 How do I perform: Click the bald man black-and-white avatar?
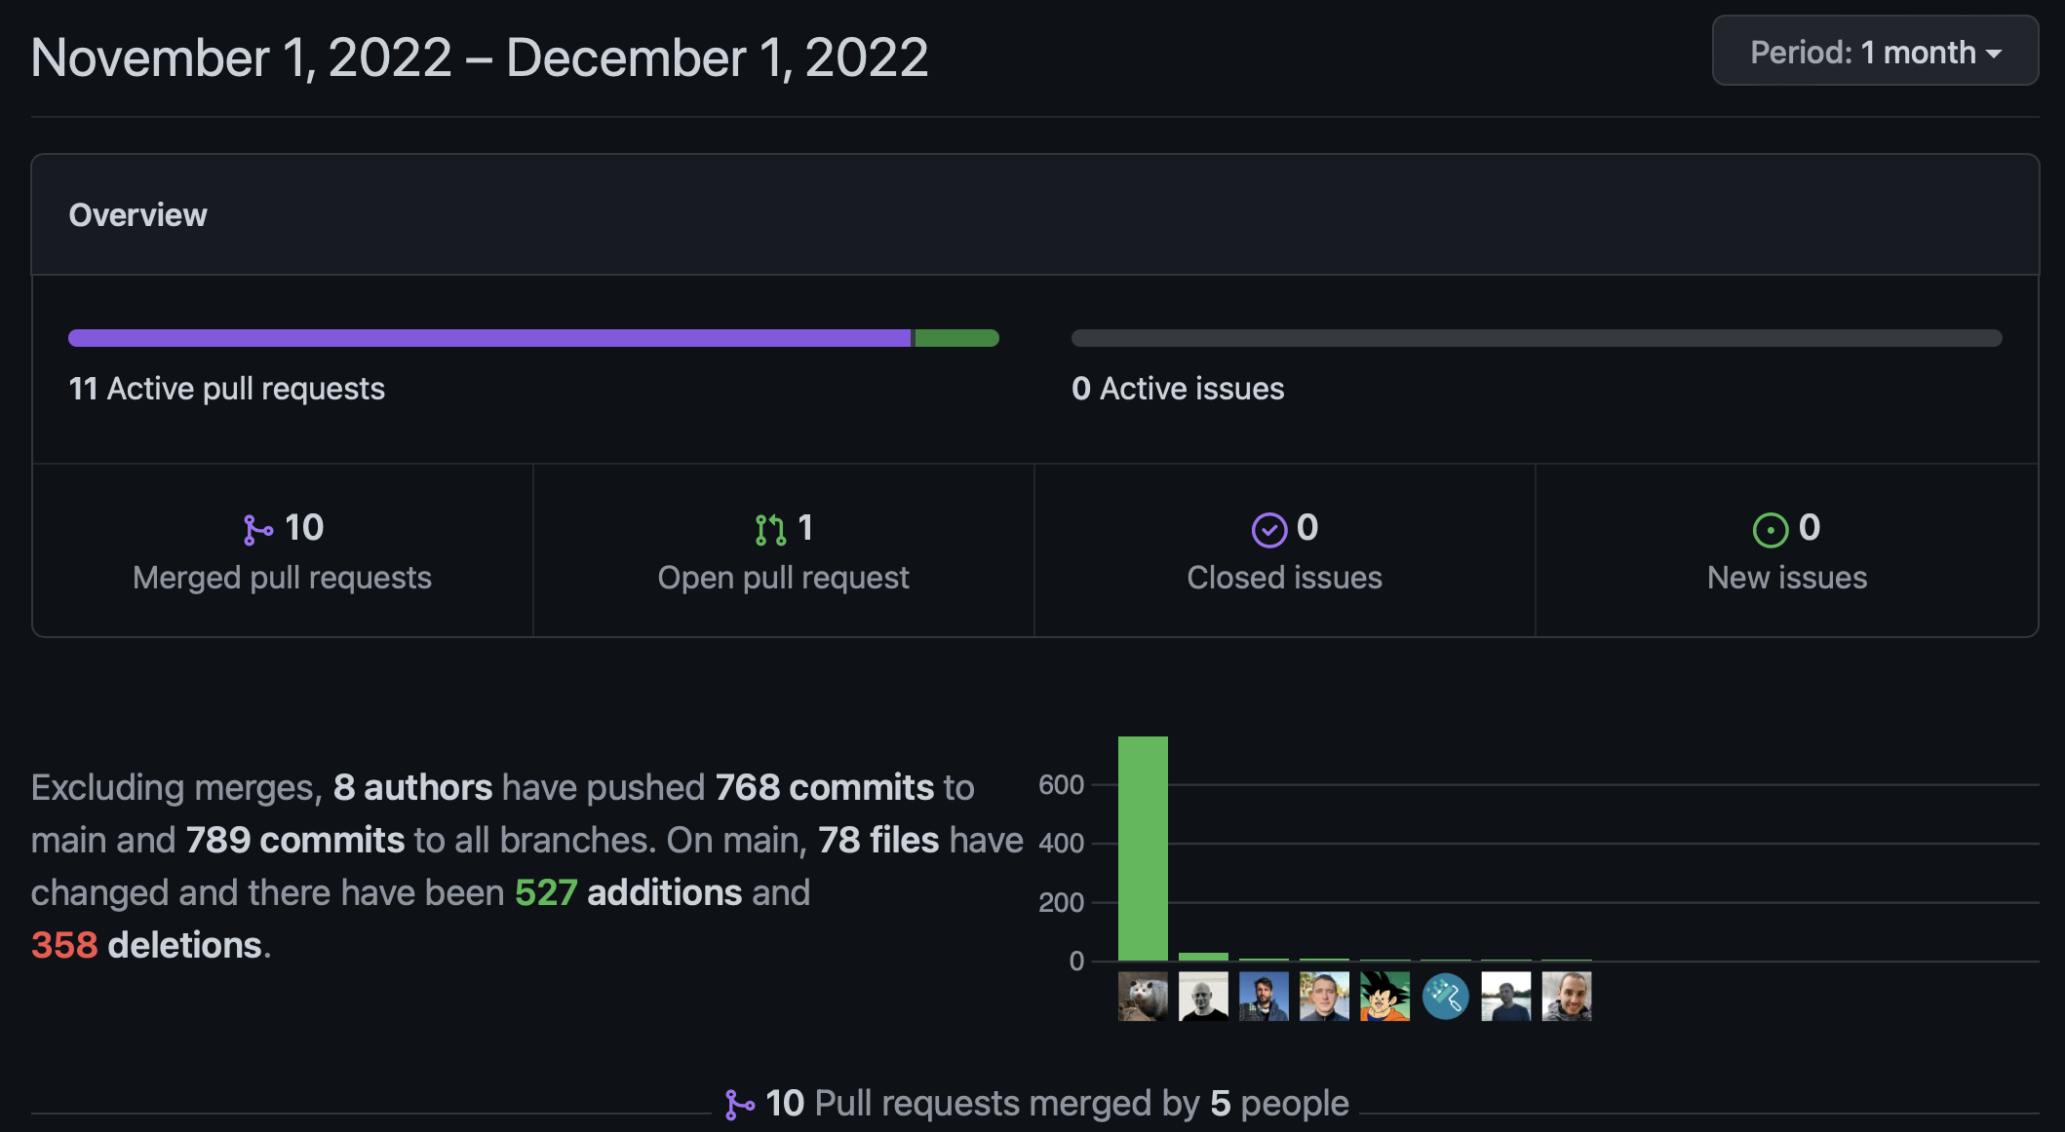point(1203,996)
